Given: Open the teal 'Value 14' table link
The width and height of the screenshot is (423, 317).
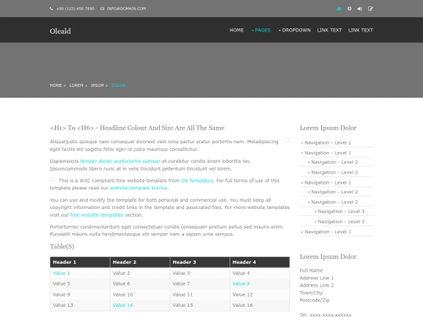Looking at the screenshot, I should (x=123, y=305).
